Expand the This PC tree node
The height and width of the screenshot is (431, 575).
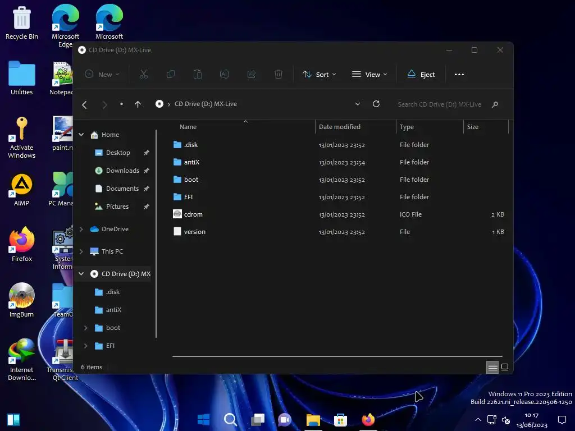[x=81, y=251]
